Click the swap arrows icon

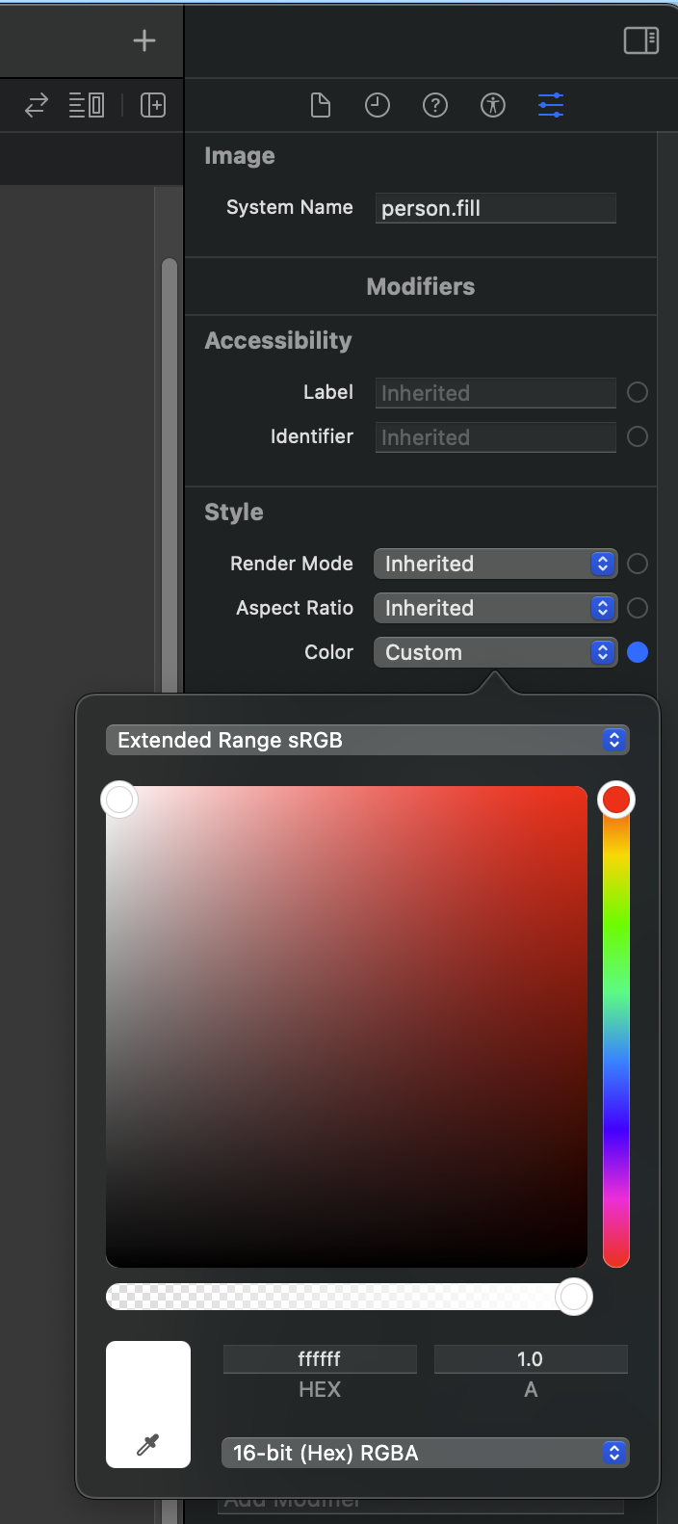tap(37, 105)
